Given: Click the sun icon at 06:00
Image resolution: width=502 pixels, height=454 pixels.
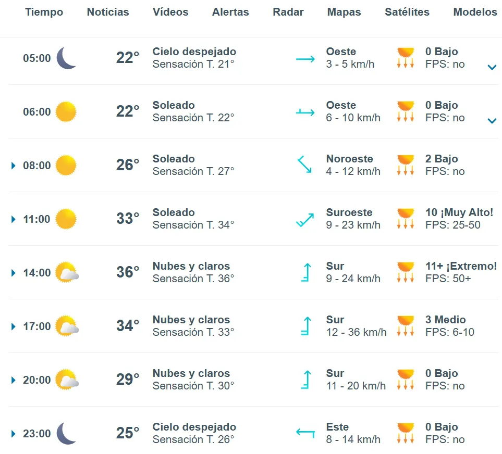Looking at the screenshot, I should (66, 112).
